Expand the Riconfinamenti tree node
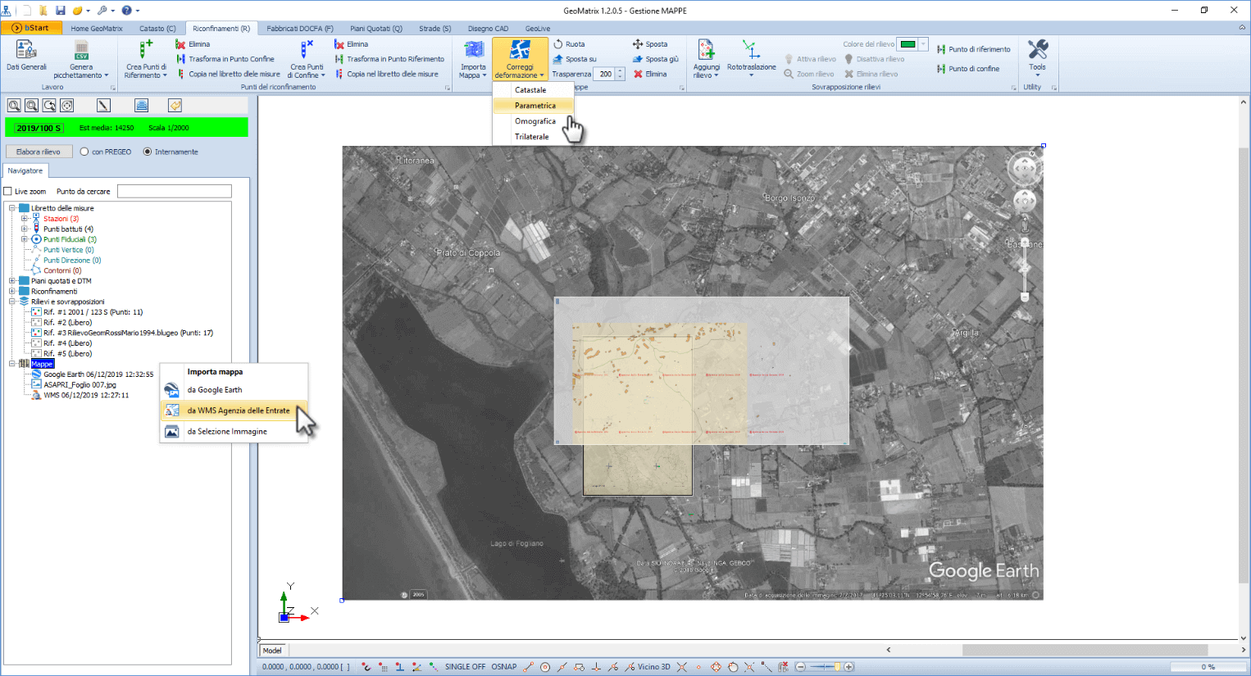 coord(12,292)
